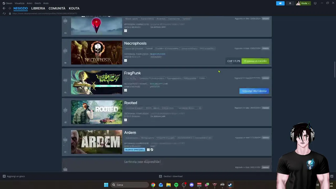Go back with the left arrow
The image size is (336, 189).
[x=4, y=8]
